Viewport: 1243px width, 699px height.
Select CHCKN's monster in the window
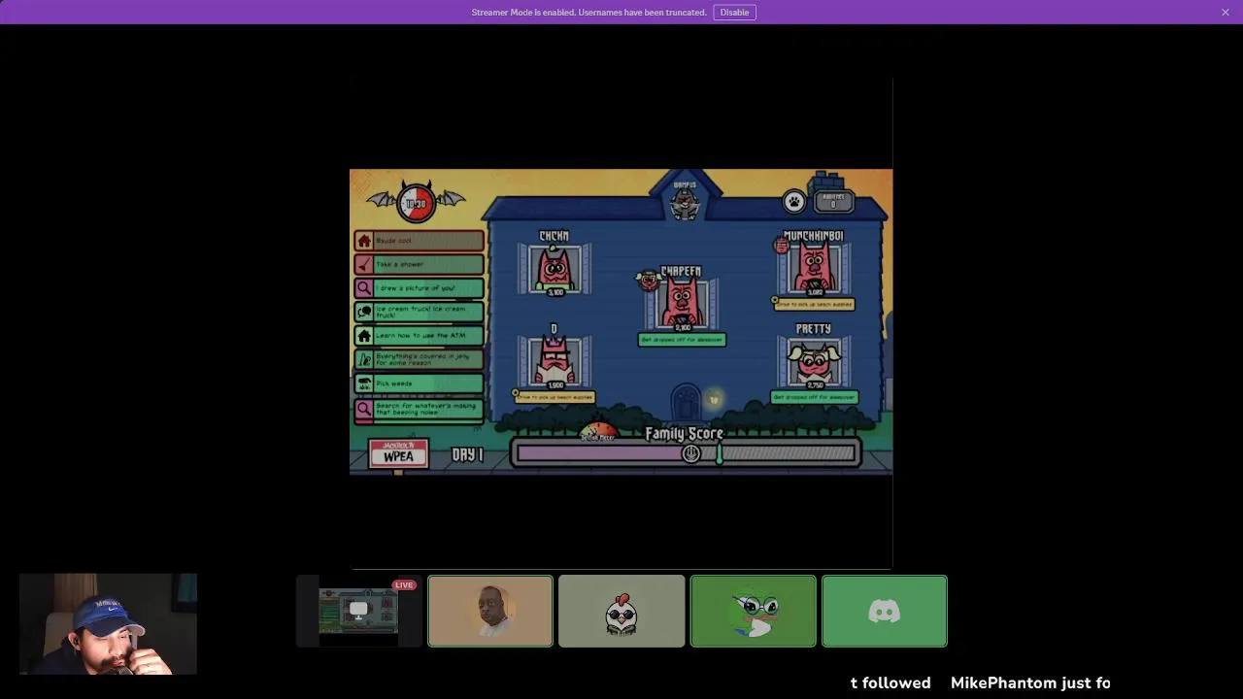[554, 269]
